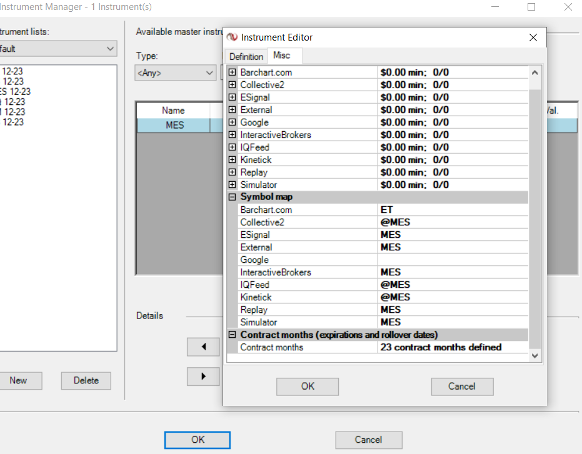
Task: Edit the InteractiveBrokers symbol map value
Action: pos(453,272)
